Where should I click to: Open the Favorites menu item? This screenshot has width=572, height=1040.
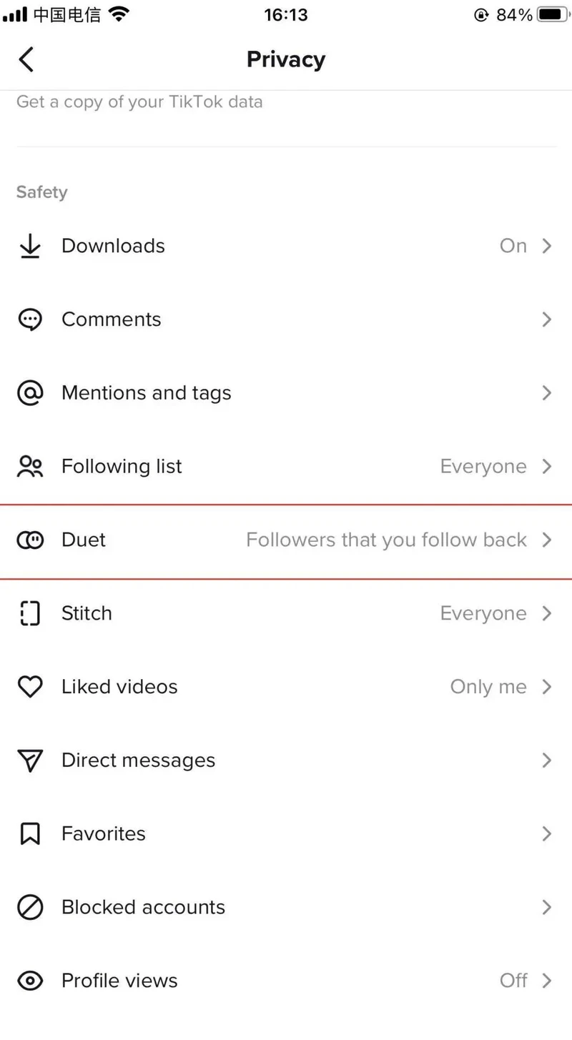coord(104,834)
